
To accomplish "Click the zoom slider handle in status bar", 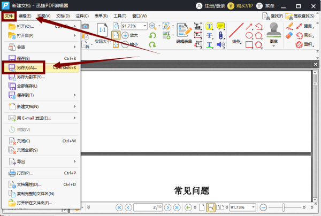I will [284, 207].
